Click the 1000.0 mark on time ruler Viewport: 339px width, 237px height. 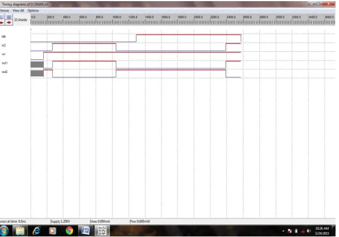click(x=117, y=17)
